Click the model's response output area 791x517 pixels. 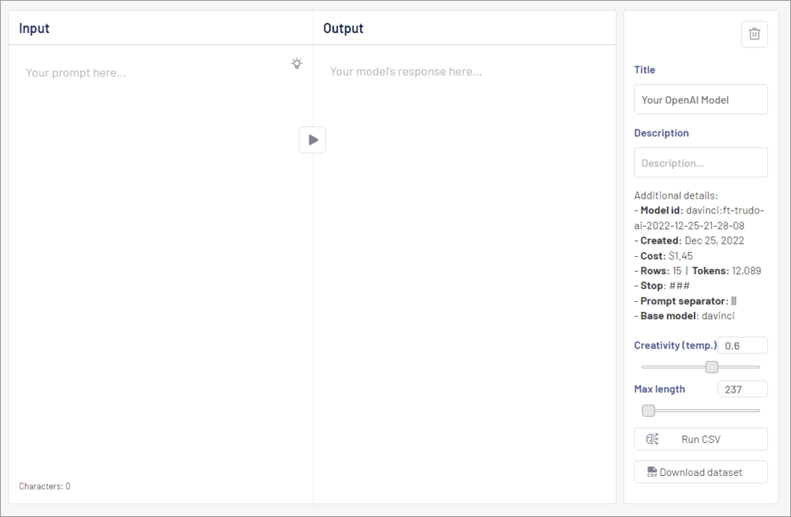coord(464,236)
